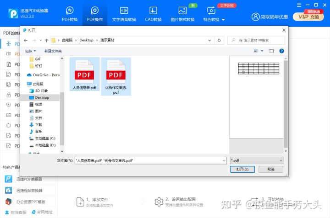The height and width of the screenshot is (218, 330).
Task: Click the preview pane vertical scrollbar
Action: [x=286, y=104]
